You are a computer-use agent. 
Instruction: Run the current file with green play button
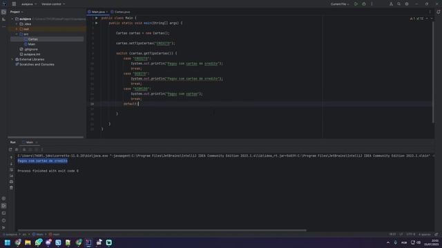[x=356, y=4]
